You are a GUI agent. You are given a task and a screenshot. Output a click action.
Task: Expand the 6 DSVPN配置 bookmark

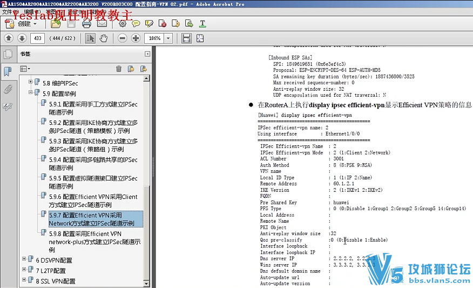point(24,259)
